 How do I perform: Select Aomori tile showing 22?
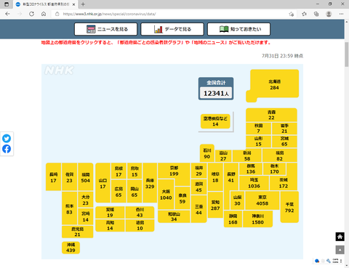(x=271, y=115)
